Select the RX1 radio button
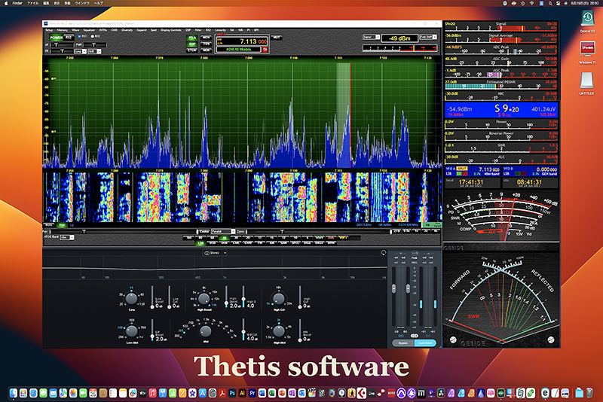The image size is (603, 402). click(x=80, y=36)
